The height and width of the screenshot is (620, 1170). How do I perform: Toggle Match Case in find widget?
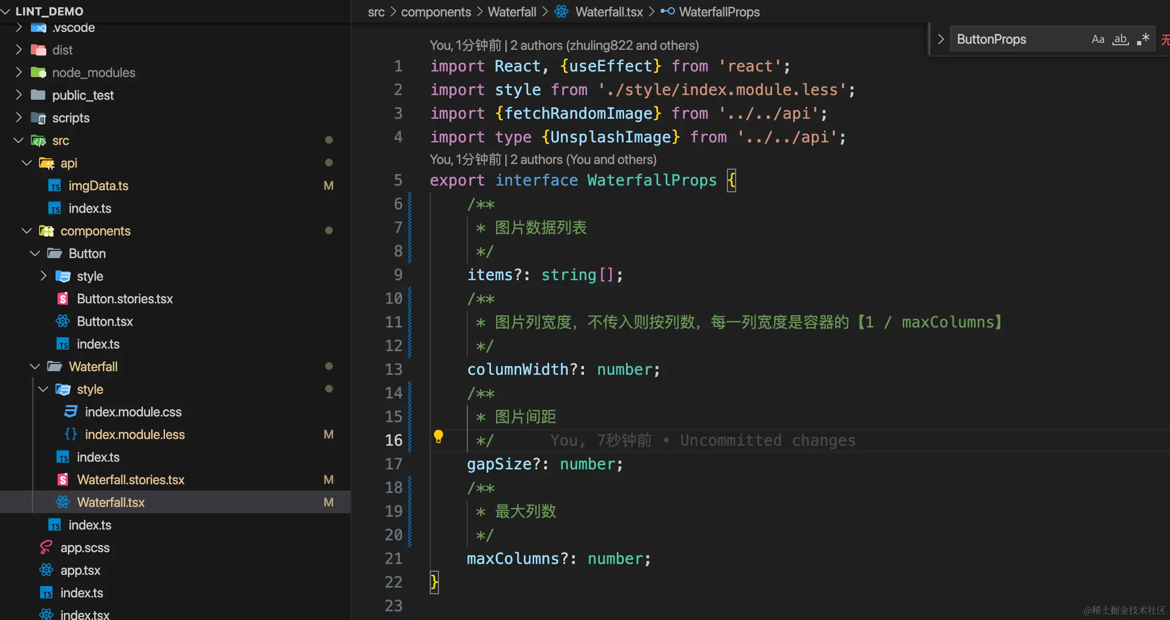click(1098, 40)
